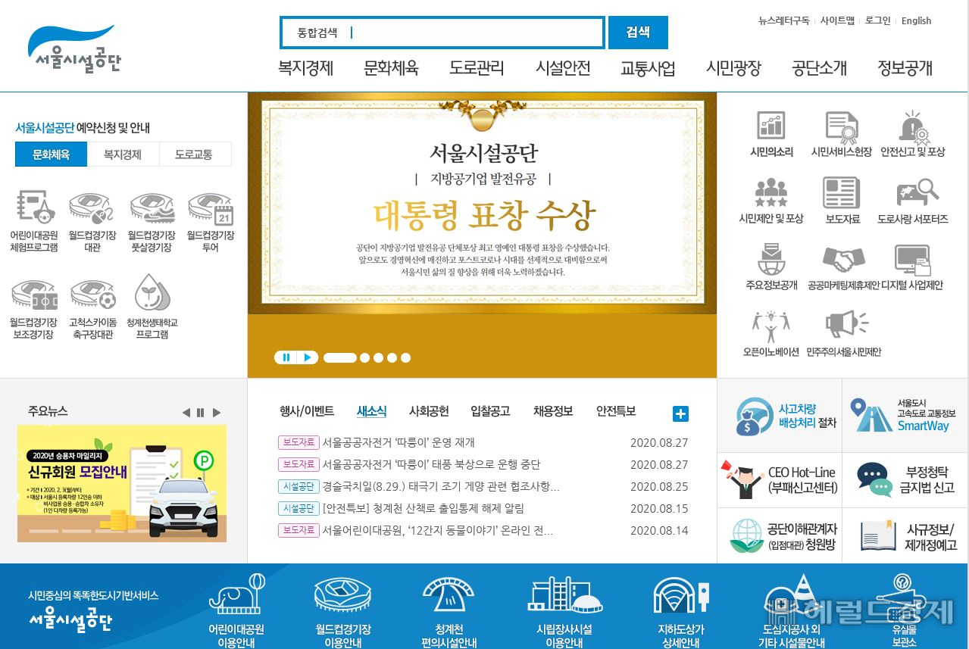Open SmartWay 교통정보 banner
The image size is (969, 649).
click(x=905, y=416)
